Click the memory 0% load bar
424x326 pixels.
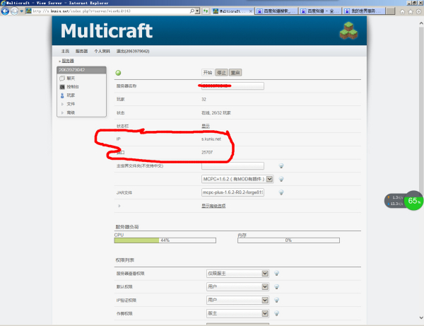288,240
